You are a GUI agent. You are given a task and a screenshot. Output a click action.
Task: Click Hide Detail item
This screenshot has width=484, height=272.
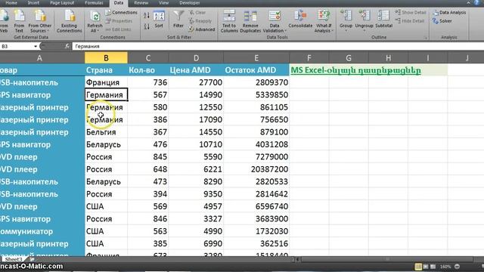(x=410, y=21)
